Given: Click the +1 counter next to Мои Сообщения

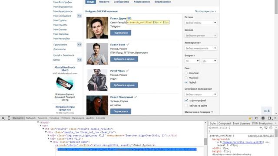Looking at the screenshot, I should point(79,16).
